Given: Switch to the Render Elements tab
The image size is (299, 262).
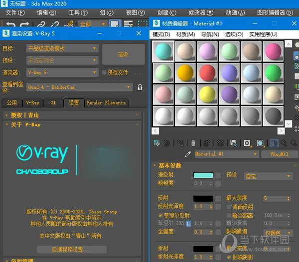Looking at the screenshot, I should [x=106, y=103].
